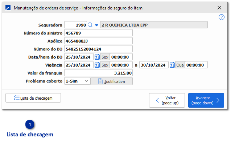The width and height of the screenshot is (231, 144).
Task: Open calendar for Vigência end date
Action: coord(172,65)
